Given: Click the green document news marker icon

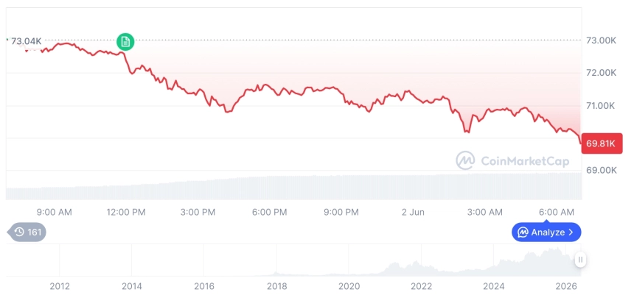Looking at the screenshot, I should (125, 41).
